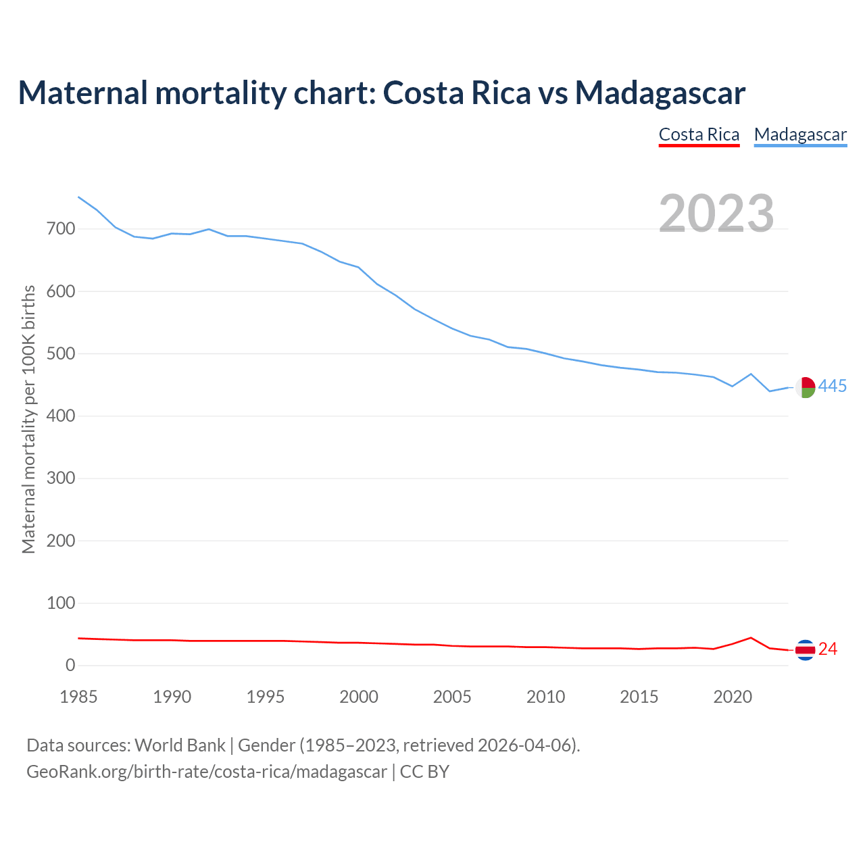Click the 700 y-axis tick label
Screen dimensions: 865x865
[61, 229]
